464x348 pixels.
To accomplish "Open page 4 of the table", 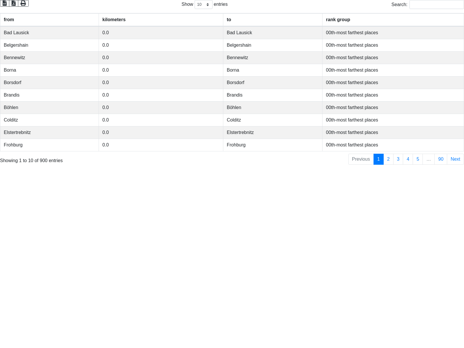I will 408,159.
